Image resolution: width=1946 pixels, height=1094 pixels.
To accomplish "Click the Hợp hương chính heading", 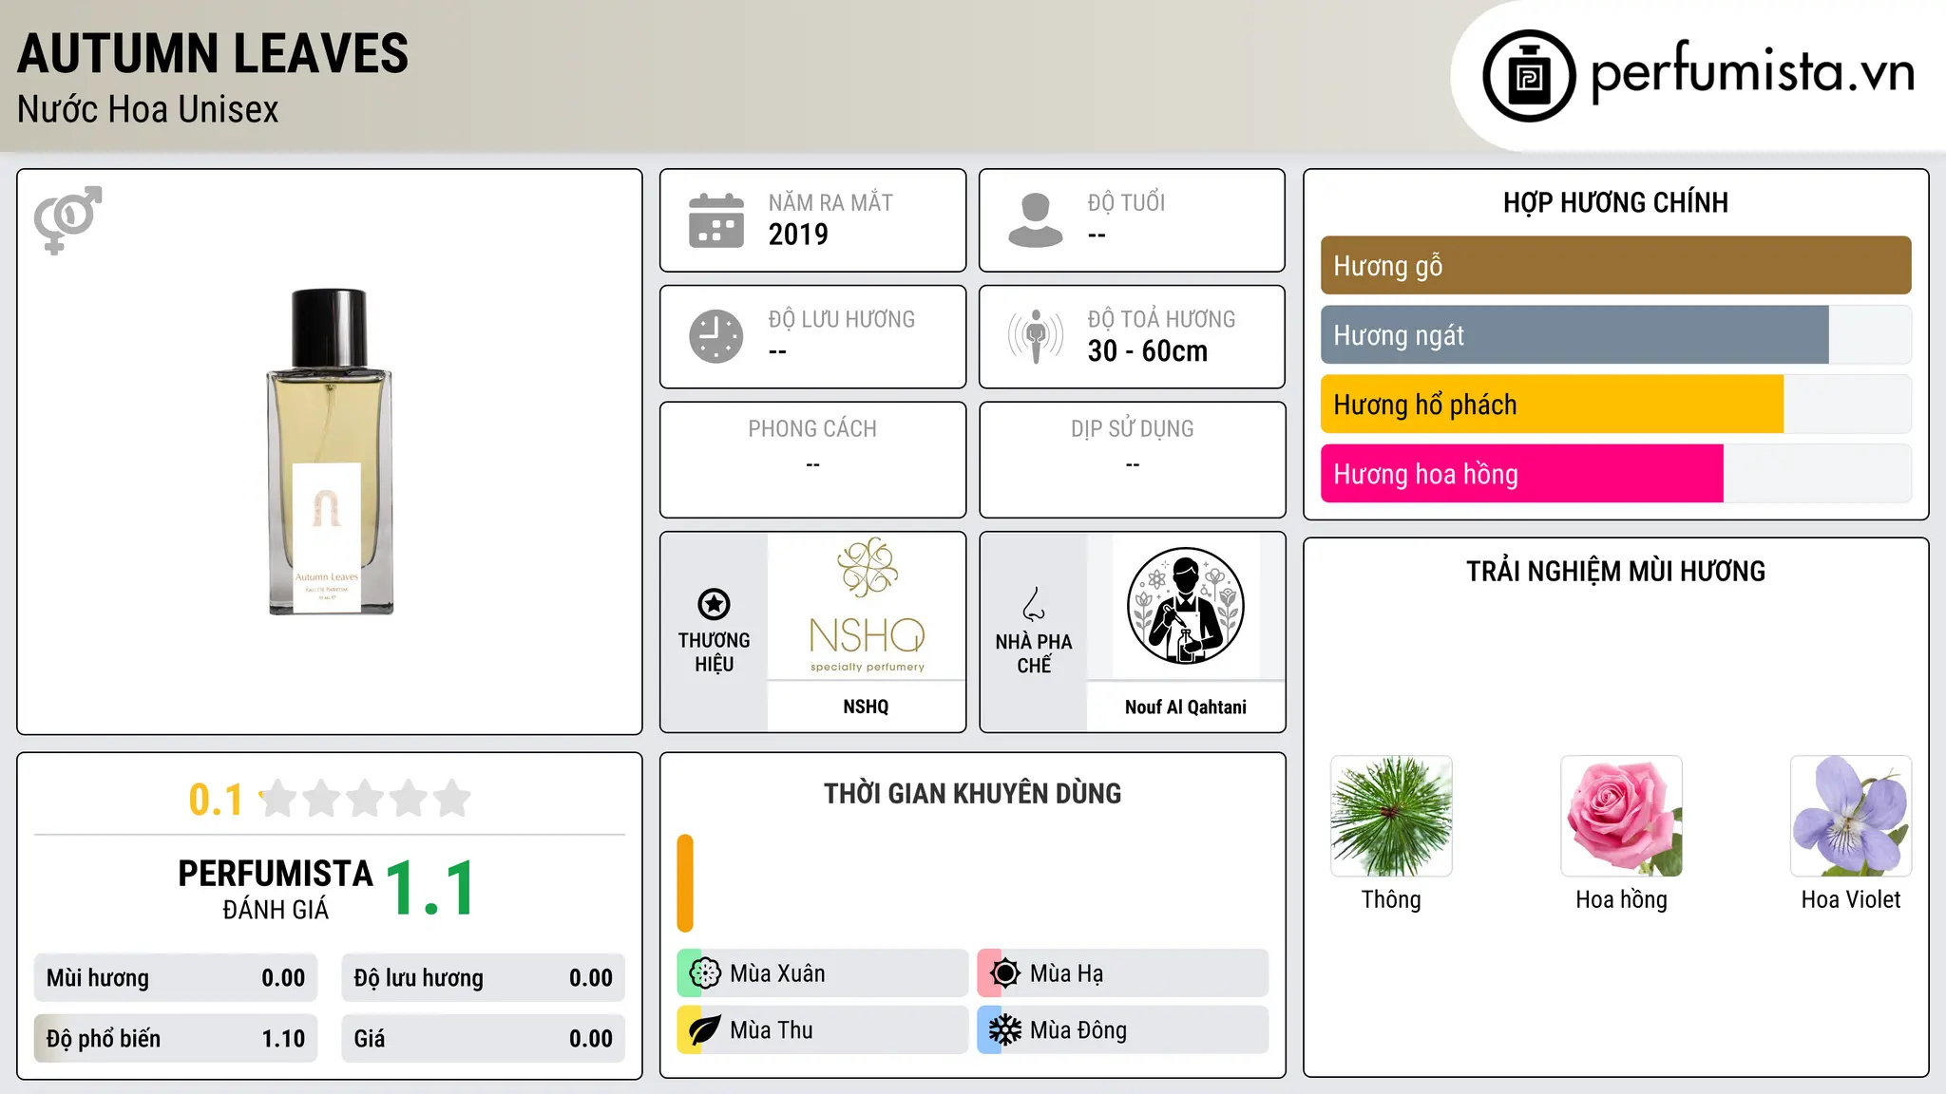I will pyautogui.click(x=1615, y=202).
